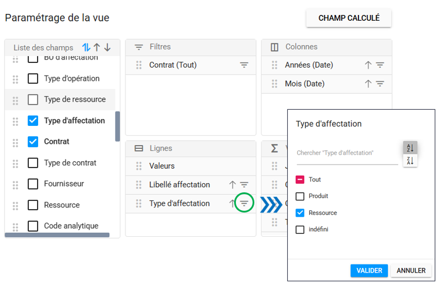Click ascending arrow in Liste des champs header

click(97, 47)
